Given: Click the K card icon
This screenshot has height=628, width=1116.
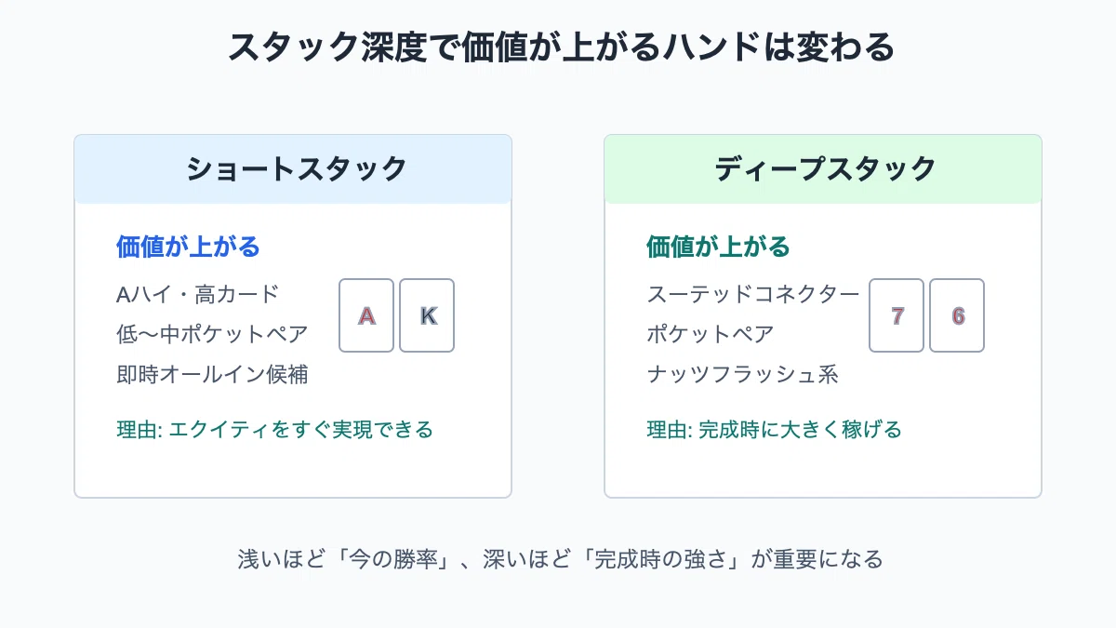Looking at the screenshot, I should tap(427, 315).
